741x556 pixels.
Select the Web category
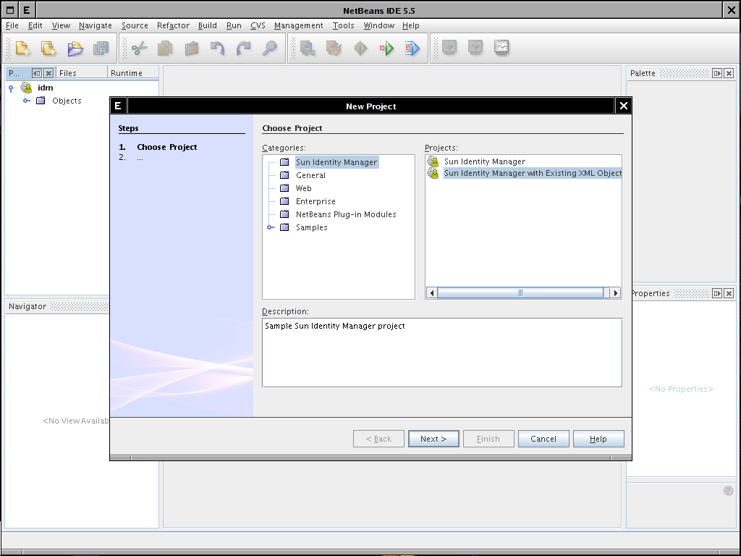(303, 188)
